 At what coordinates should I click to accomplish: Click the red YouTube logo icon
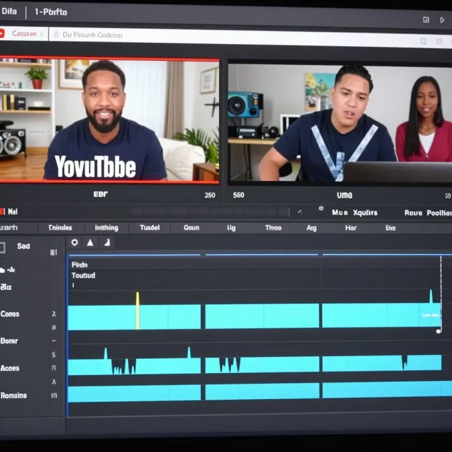[2, 33]
